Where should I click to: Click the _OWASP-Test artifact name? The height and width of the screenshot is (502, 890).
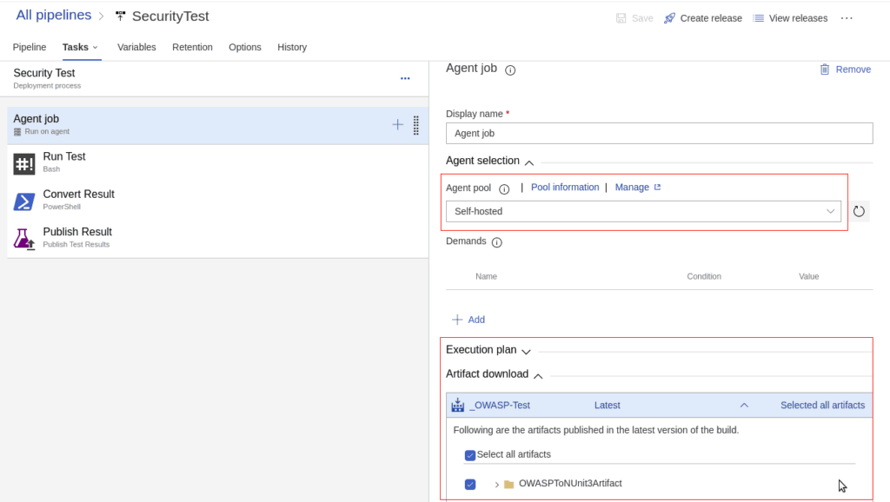click(x=500, y=405)
